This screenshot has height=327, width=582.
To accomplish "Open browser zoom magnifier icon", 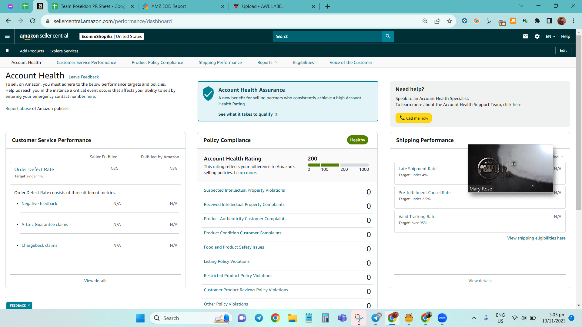I will coord(425,21).
